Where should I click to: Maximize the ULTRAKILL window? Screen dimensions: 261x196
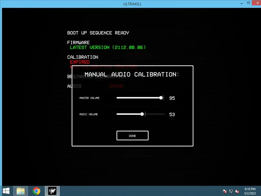point(248,3)
